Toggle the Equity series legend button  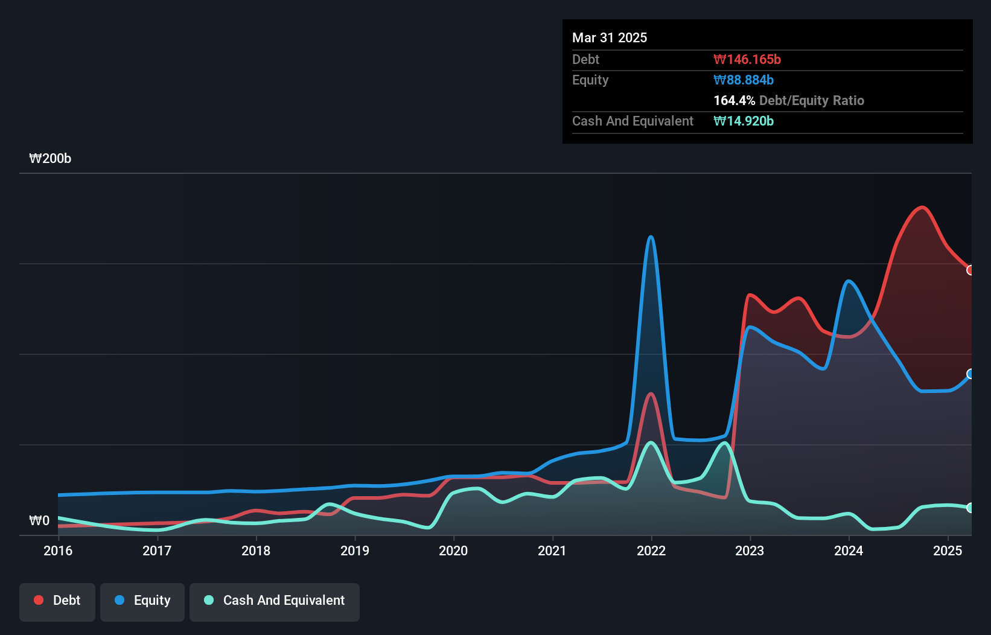[142, 602]
